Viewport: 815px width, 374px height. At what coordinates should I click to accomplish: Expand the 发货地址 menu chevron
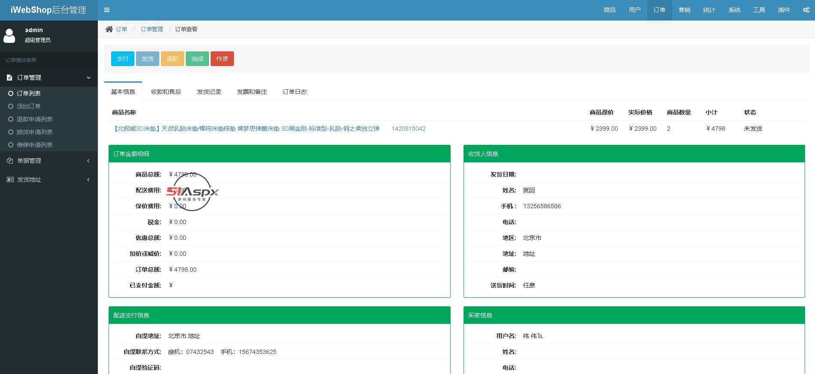click(x=88, y=180)
